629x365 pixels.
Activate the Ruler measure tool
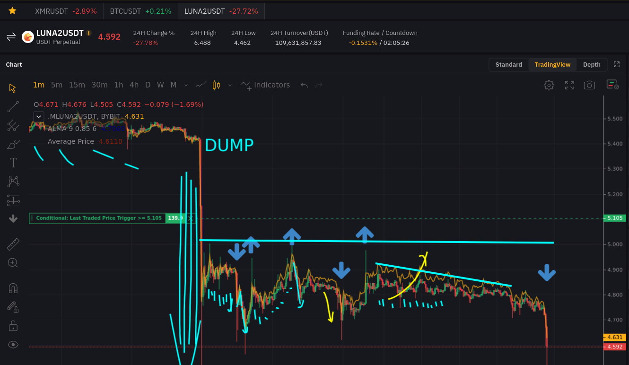click(x=13, y=244)
